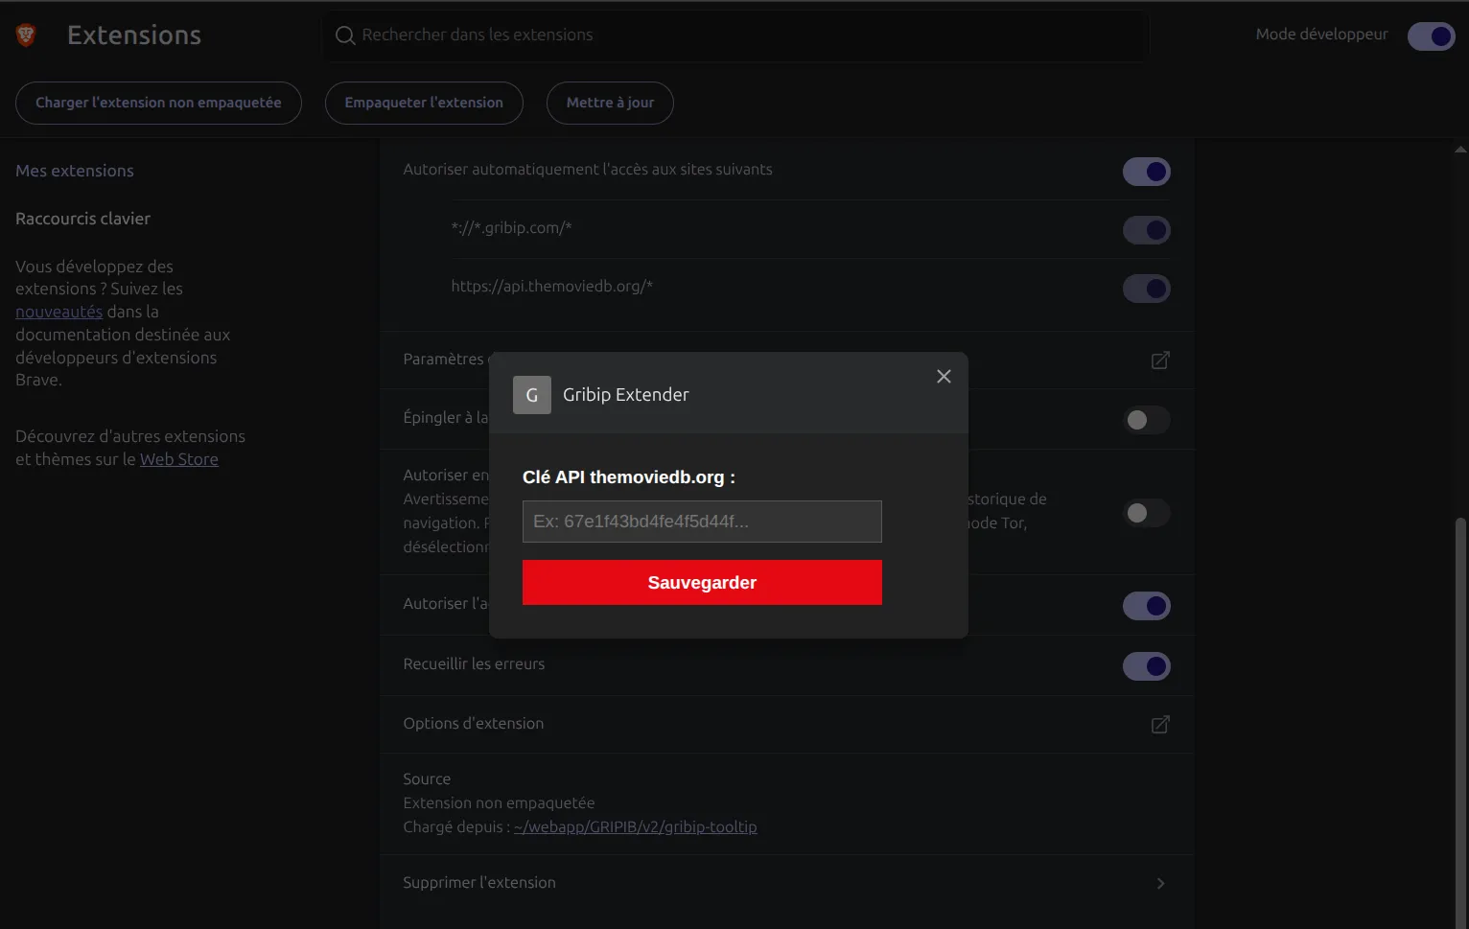Click the *://*.gribip.com/* site text
Image resolution: width=1469 pixels, height=929 pixels.
[511, 228]
